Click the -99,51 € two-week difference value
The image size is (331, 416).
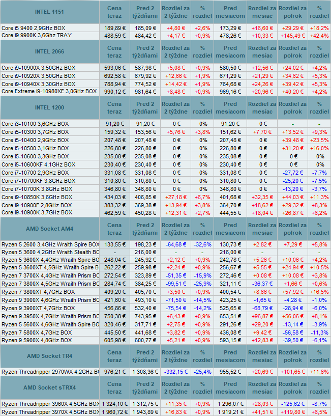click(x=176, y=284)
